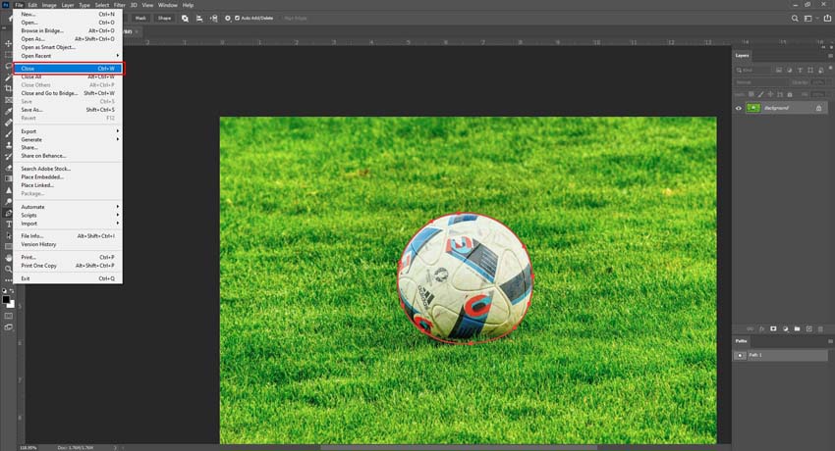
Task: Open the Window menu in menu bar
Action: [168, 5]
